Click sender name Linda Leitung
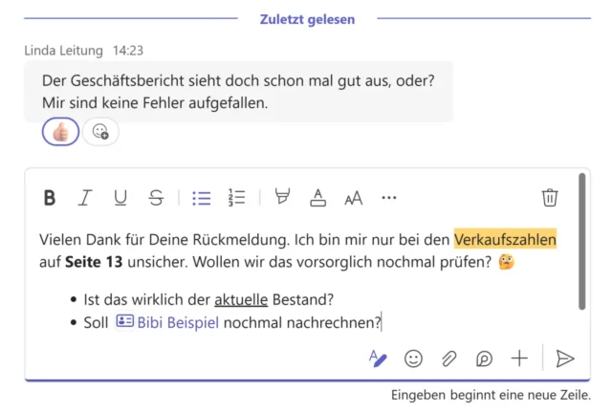The image size is (612, 413). (64, 51)
